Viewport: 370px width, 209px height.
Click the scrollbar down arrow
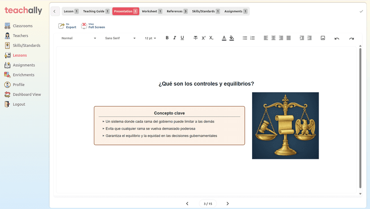(x=360, y=194)
